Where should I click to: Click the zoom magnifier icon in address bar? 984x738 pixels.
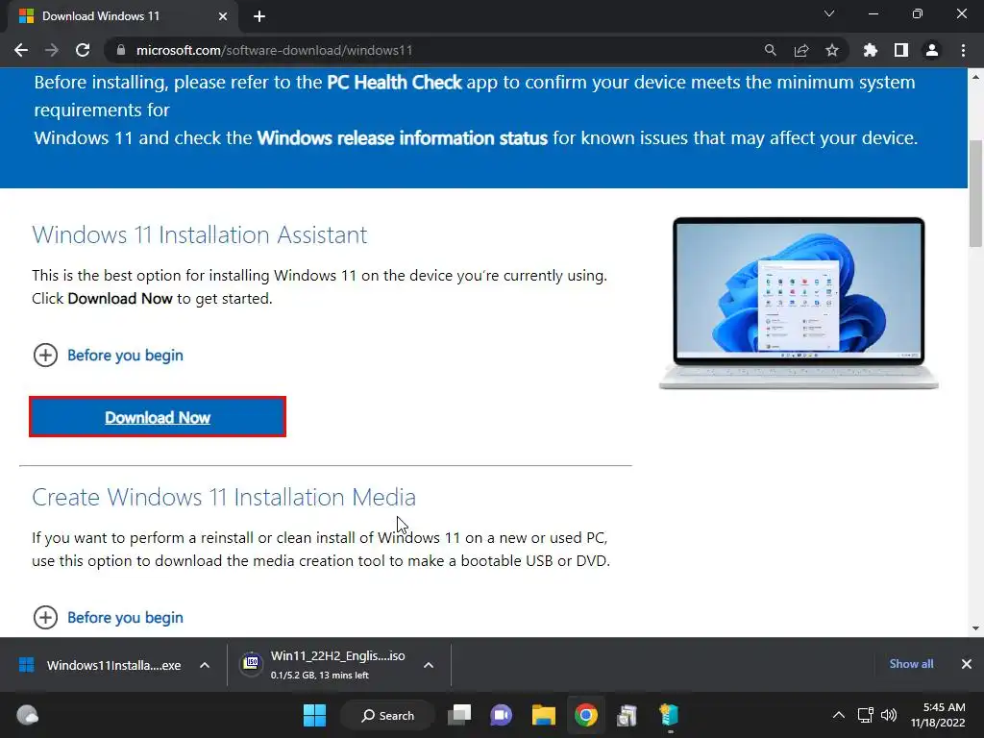pyautogui.click(x=770, y=50)
